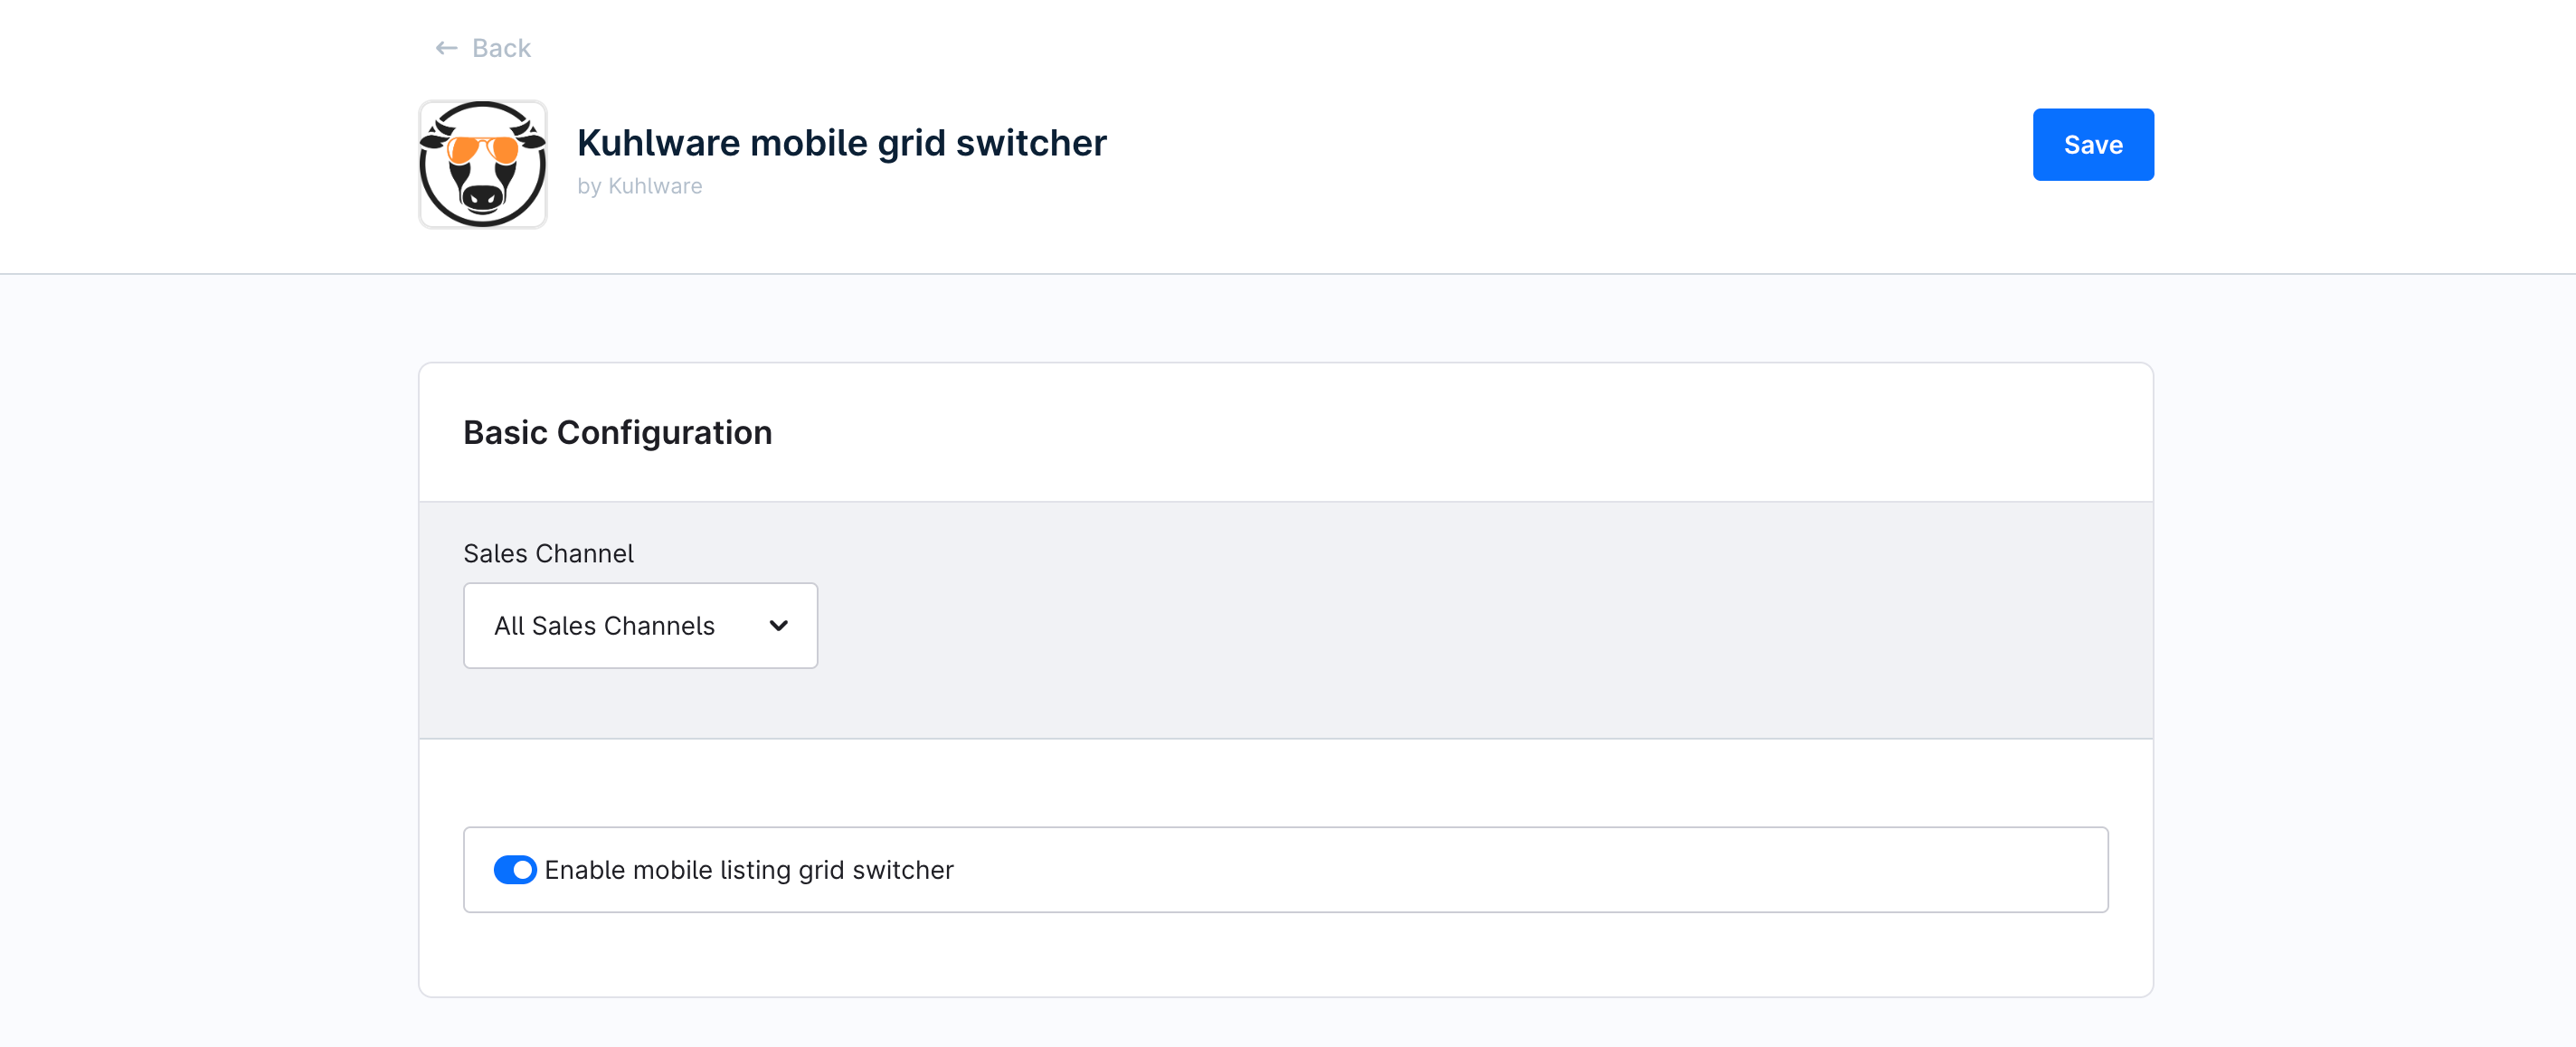Click the "Sales Channel" field label

coord(548,553)
